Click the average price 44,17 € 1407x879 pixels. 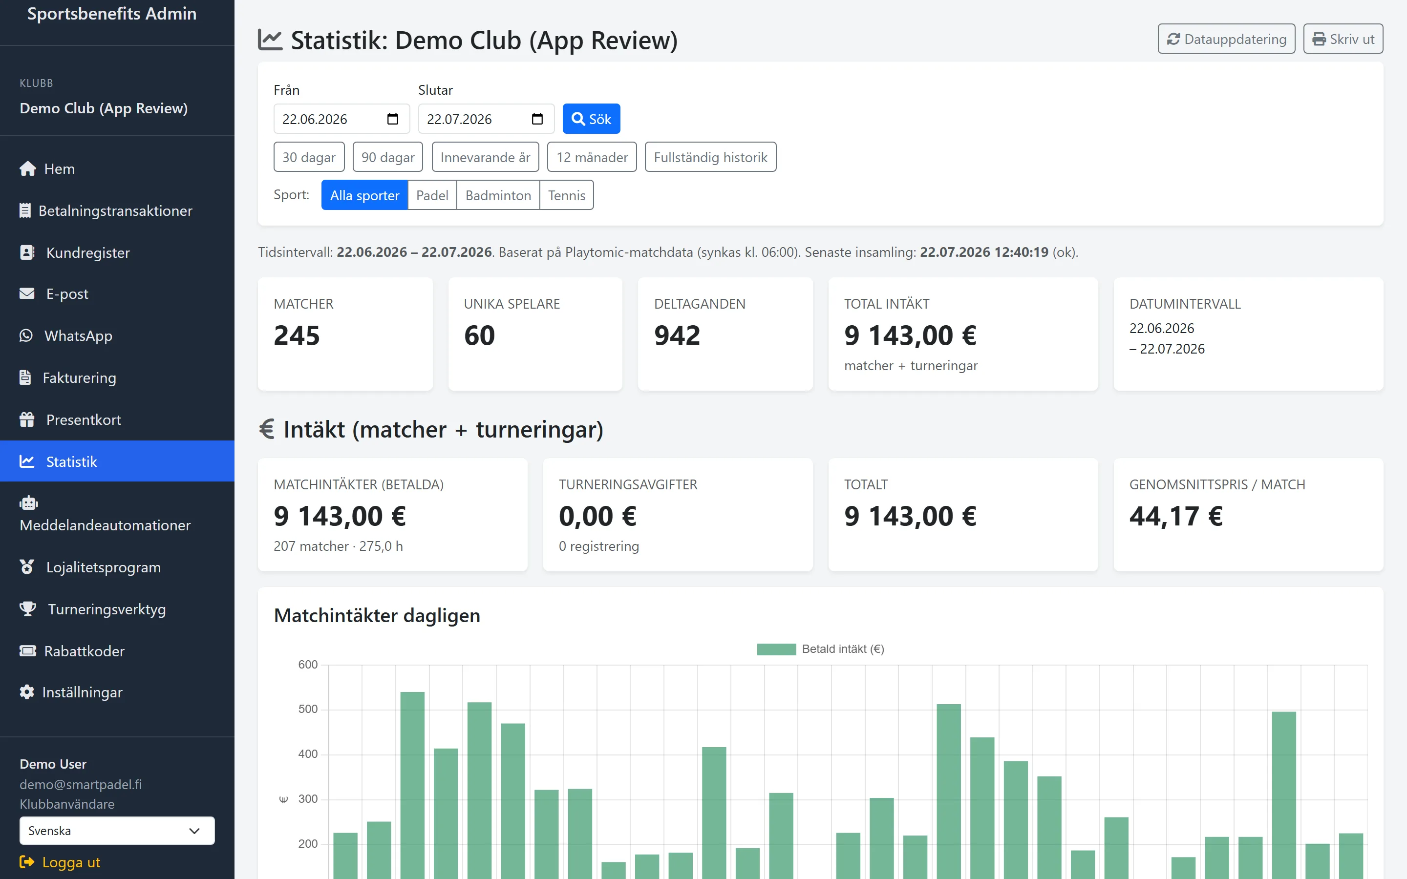1175,516
